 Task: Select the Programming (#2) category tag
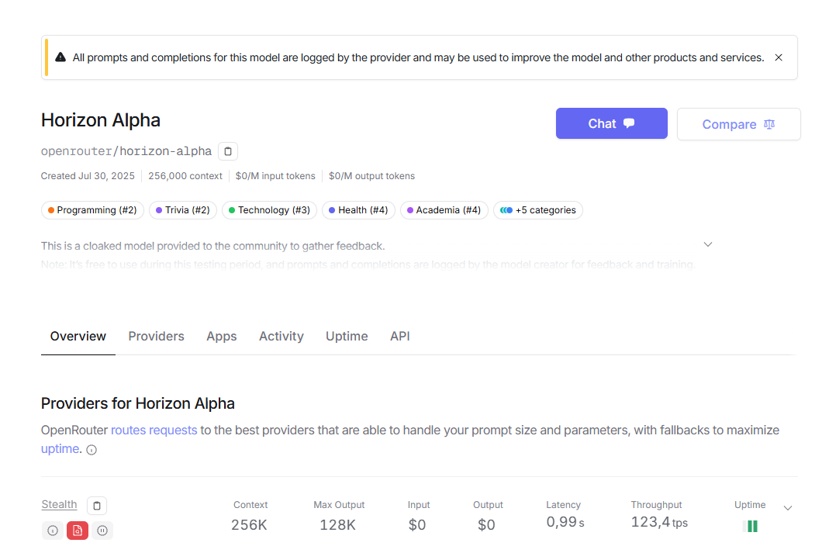(x=92, y=210)
